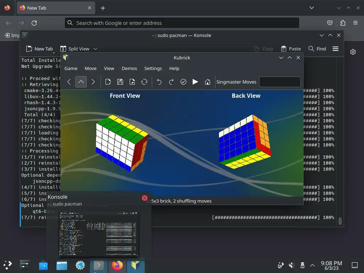Start a new puzzle with Kubrick's new-document icon
The height and width of the screenshot is (273, 364).
tap(108, 82)
